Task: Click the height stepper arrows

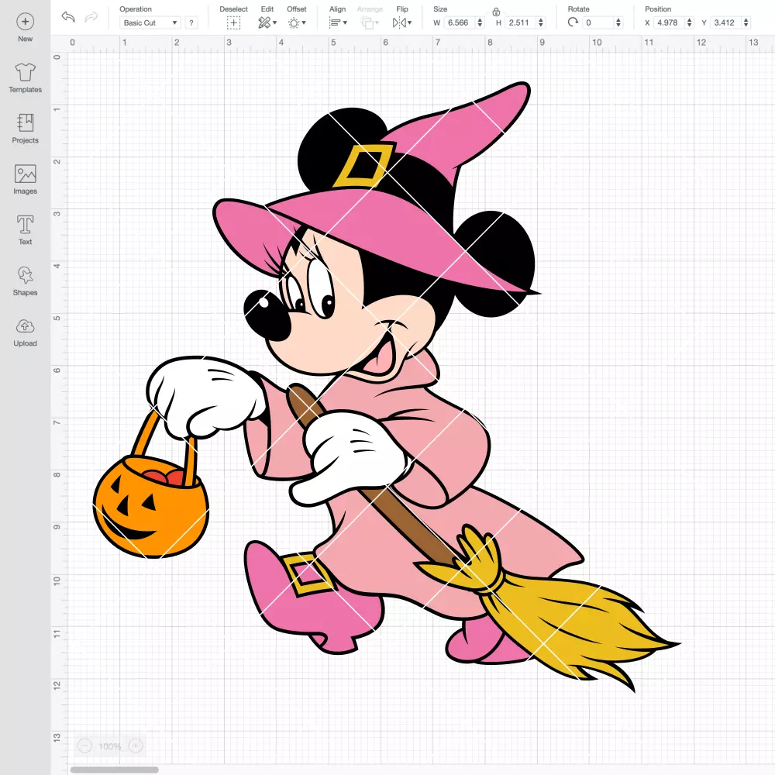Action: 541,22
